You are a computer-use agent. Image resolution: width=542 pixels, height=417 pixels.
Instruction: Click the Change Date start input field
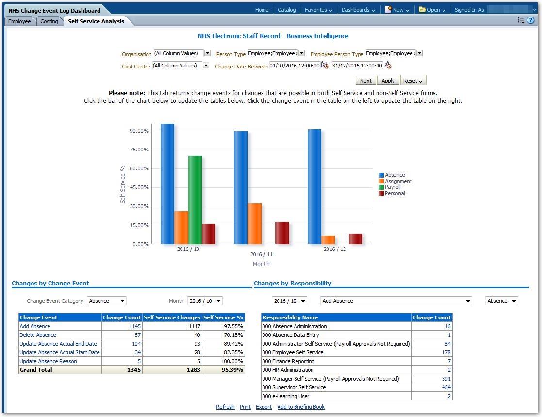(295, 66)
